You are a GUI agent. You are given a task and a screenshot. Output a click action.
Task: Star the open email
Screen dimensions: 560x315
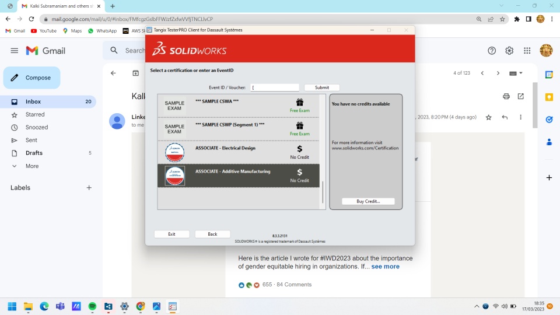489,117
